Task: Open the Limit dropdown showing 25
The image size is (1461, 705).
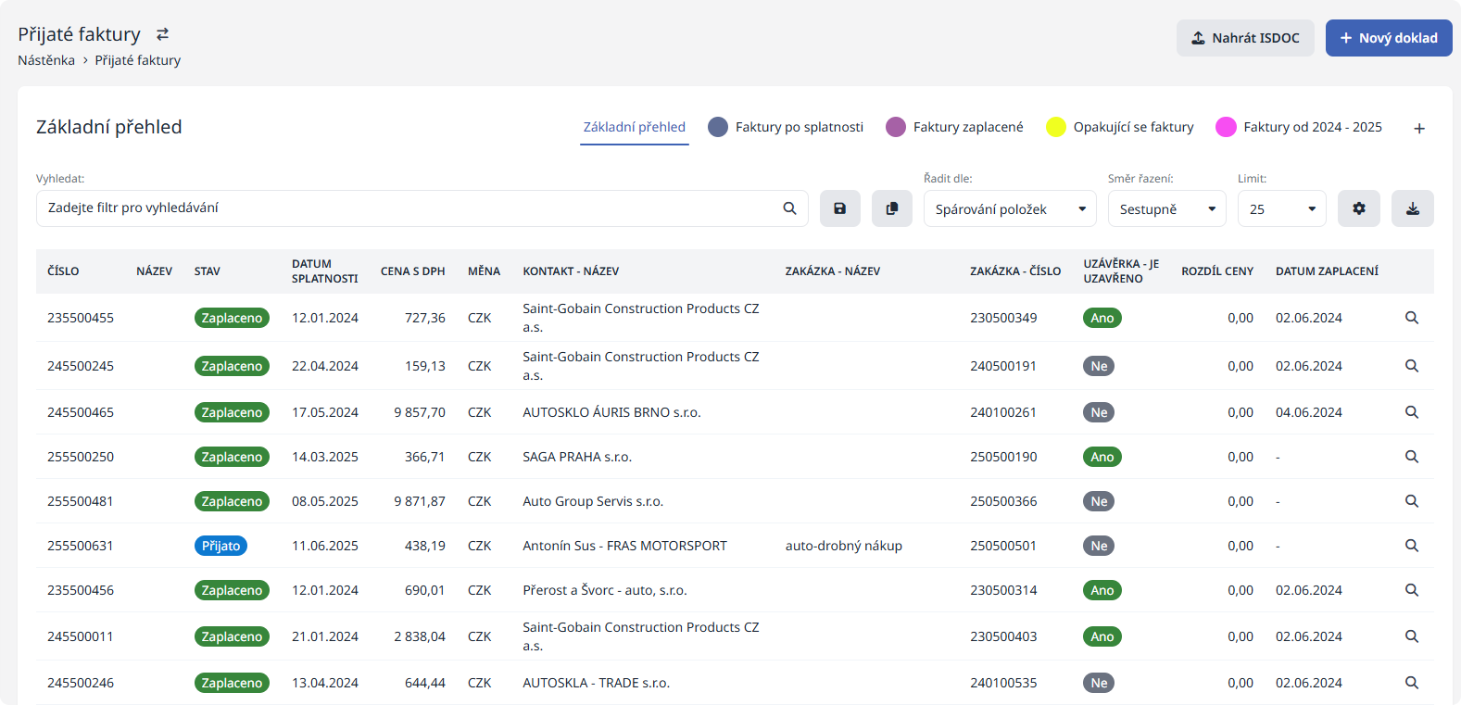Action: (1280, 209)
